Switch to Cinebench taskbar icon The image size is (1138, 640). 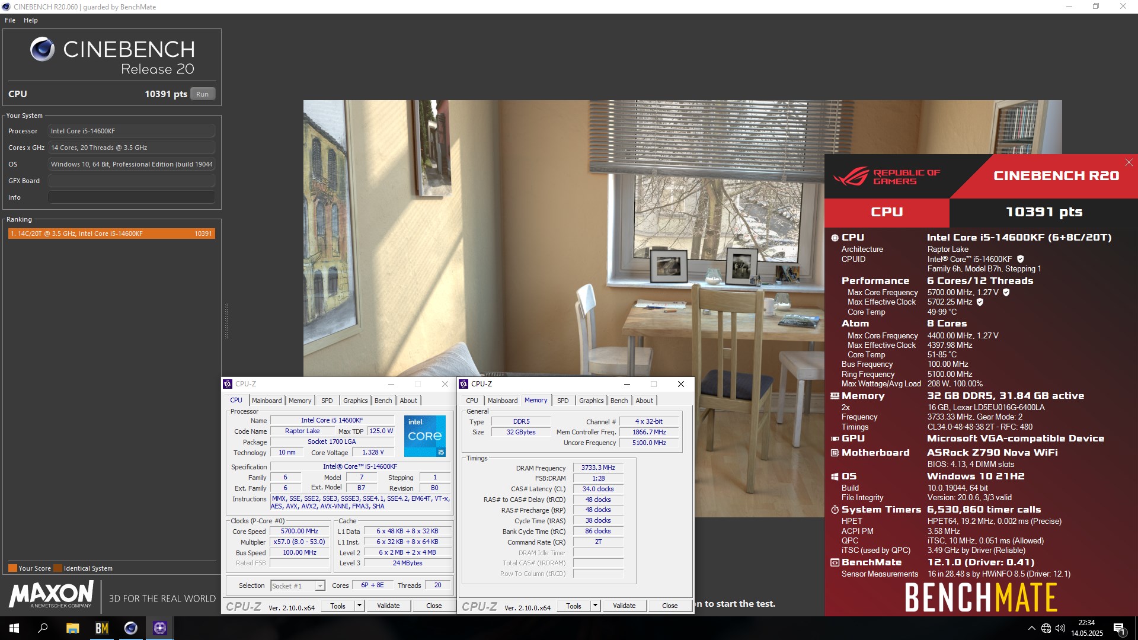[x=130, y=628]
